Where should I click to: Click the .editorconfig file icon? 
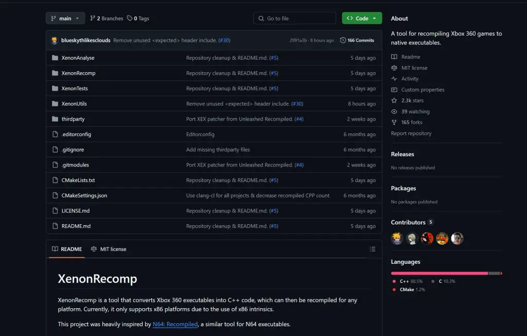(x=55, y=135)
